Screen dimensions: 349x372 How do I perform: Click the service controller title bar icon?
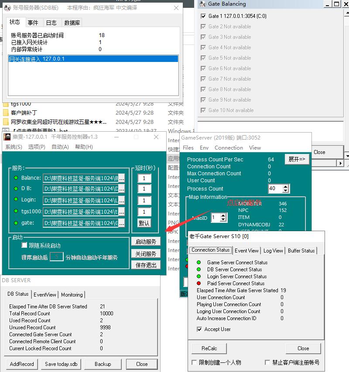7,137
